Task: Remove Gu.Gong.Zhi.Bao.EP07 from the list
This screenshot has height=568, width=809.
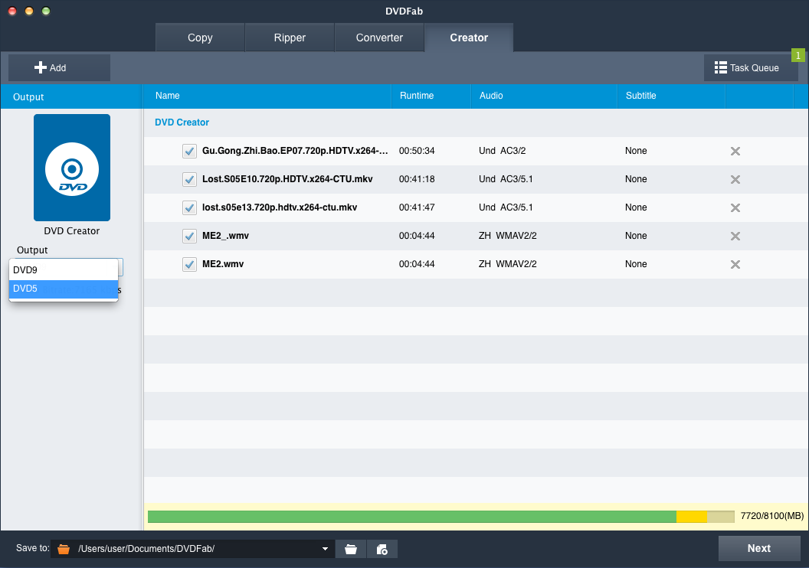Action: (x=735, y=151)
